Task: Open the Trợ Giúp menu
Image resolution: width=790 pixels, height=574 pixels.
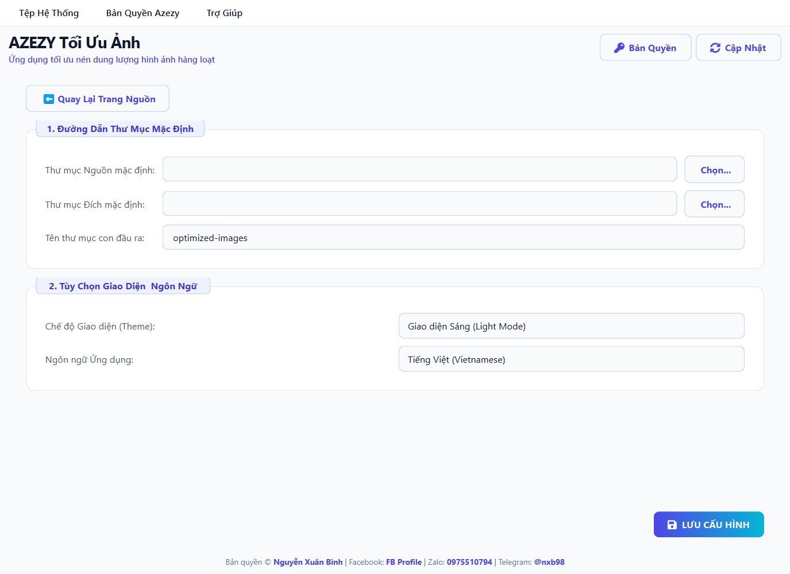Action: click(x=225, y=13)
